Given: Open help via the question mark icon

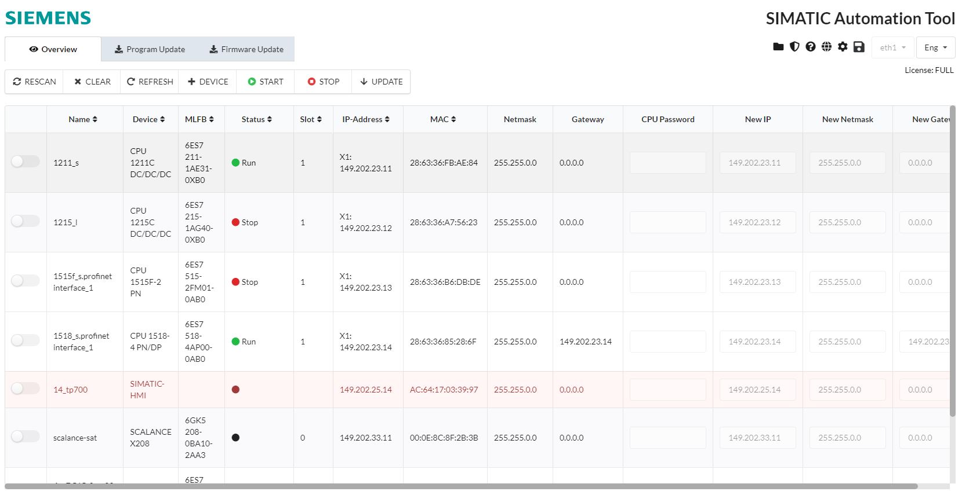Looking at the screenshot, I should pos(811,47).
